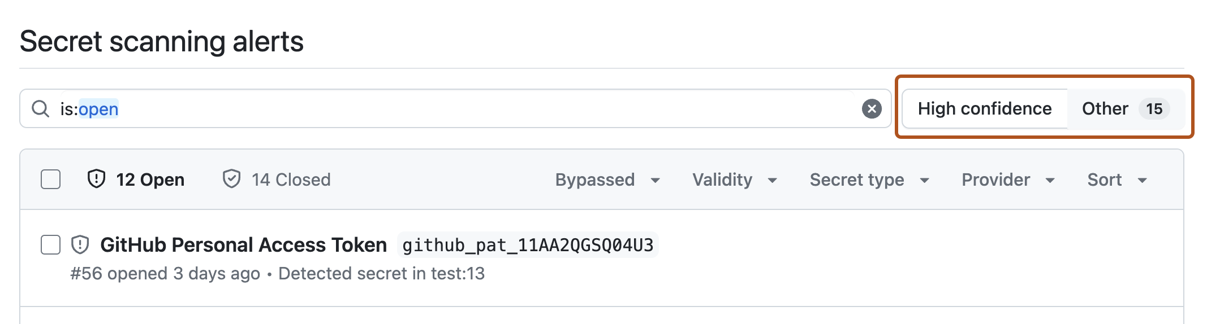This screenshot has width=1207, height=324.
Task: Click the github_pat secret token snippet
Action: pos(528,245)
